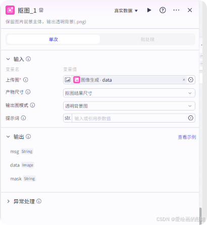Screen dimensions: 207x225
Task: Close the 抠图_1 panel
Action: 190,10
